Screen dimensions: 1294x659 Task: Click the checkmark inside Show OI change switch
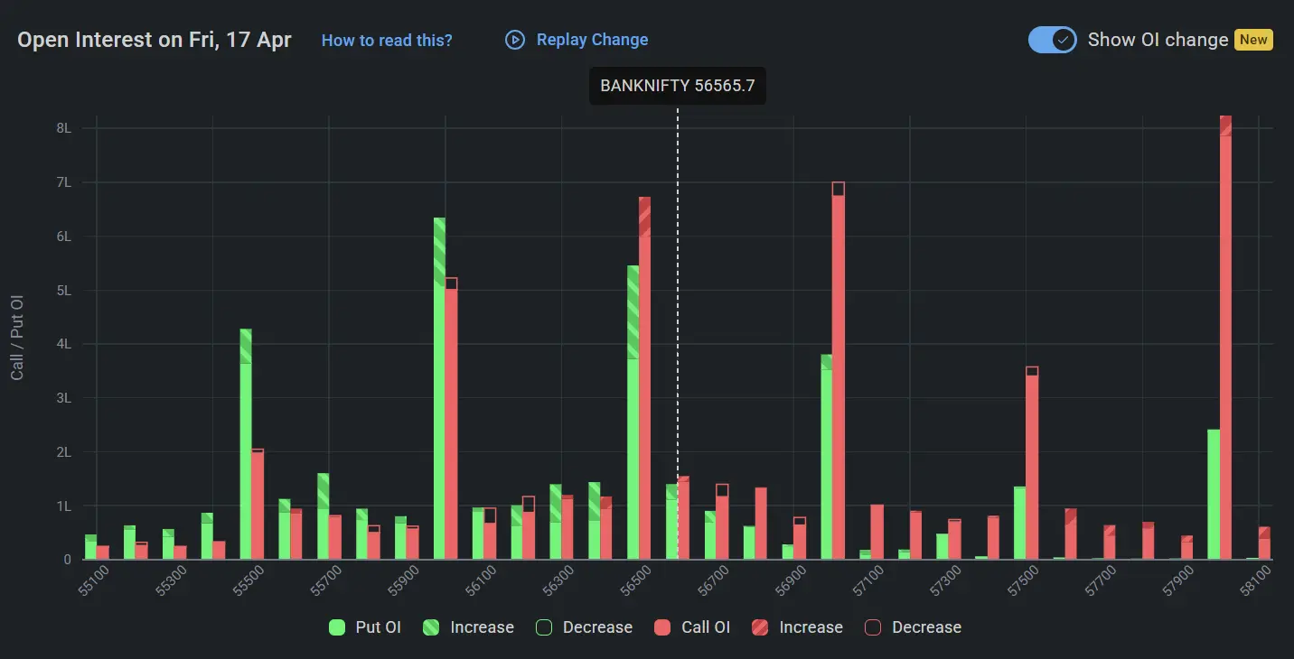tap(1064, 39)
